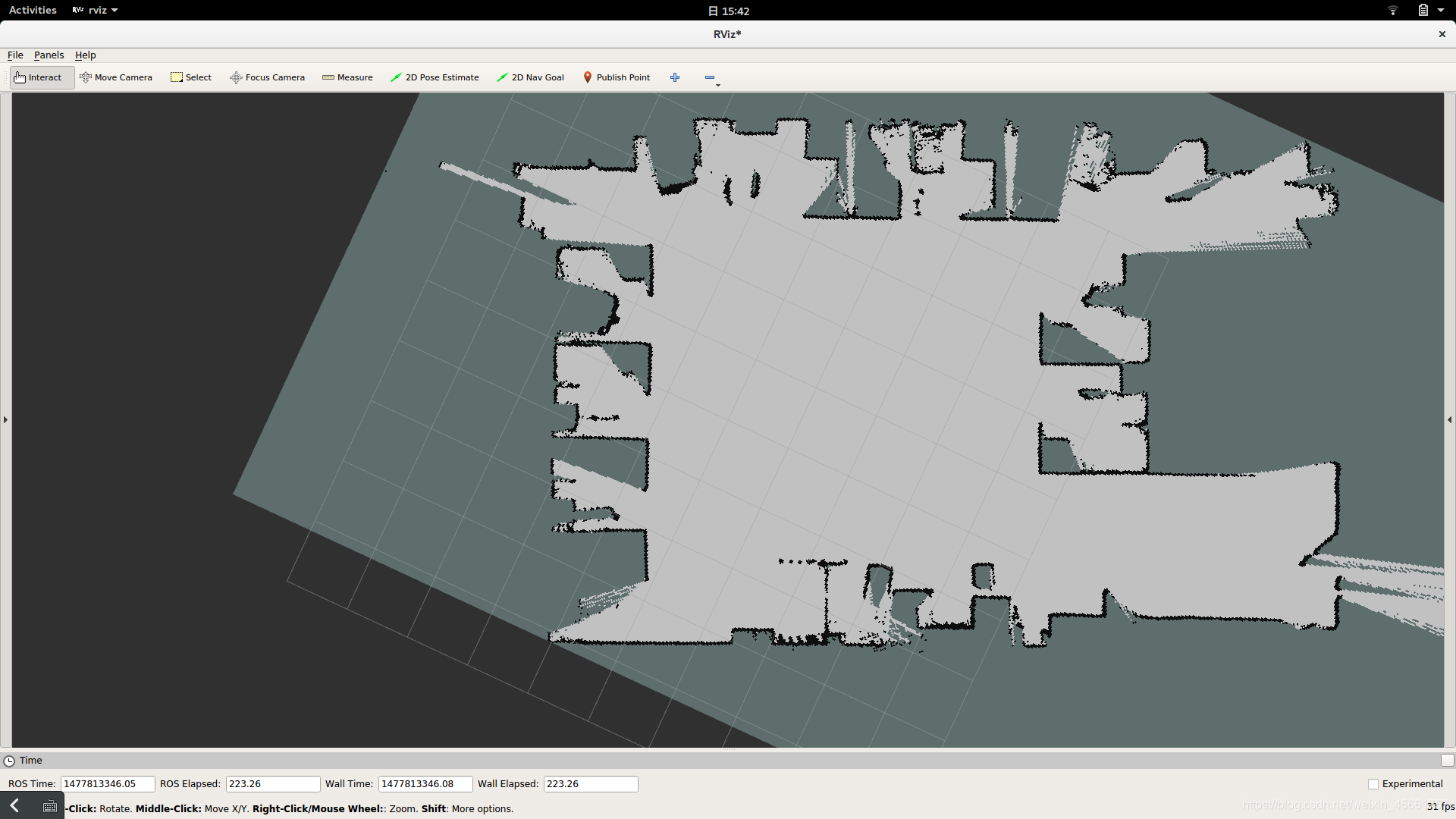This screenshot has width=1456, height=819.
Task: Select the Focus Camera tool
Action: pos(267,77)
